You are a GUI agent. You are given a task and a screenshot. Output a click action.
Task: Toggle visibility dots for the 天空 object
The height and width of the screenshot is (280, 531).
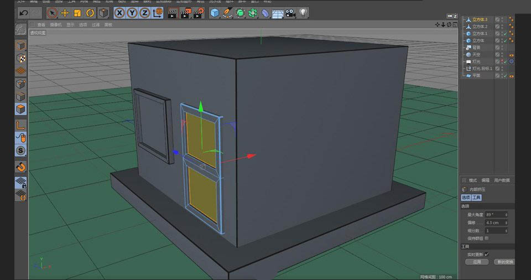click(x=502, y=55)
